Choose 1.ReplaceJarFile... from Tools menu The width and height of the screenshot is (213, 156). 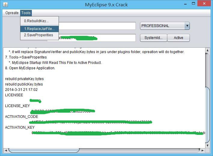coord(40,29)
